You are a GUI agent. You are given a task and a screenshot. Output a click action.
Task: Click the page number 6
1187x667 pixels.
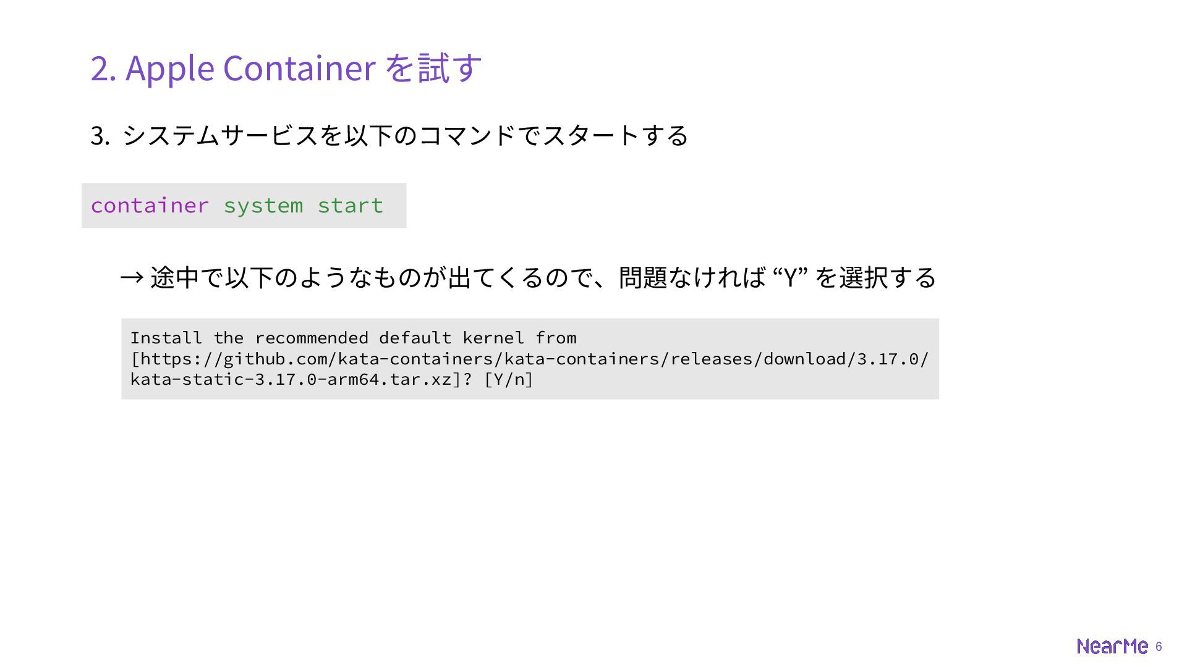(x=1159, y=647)
